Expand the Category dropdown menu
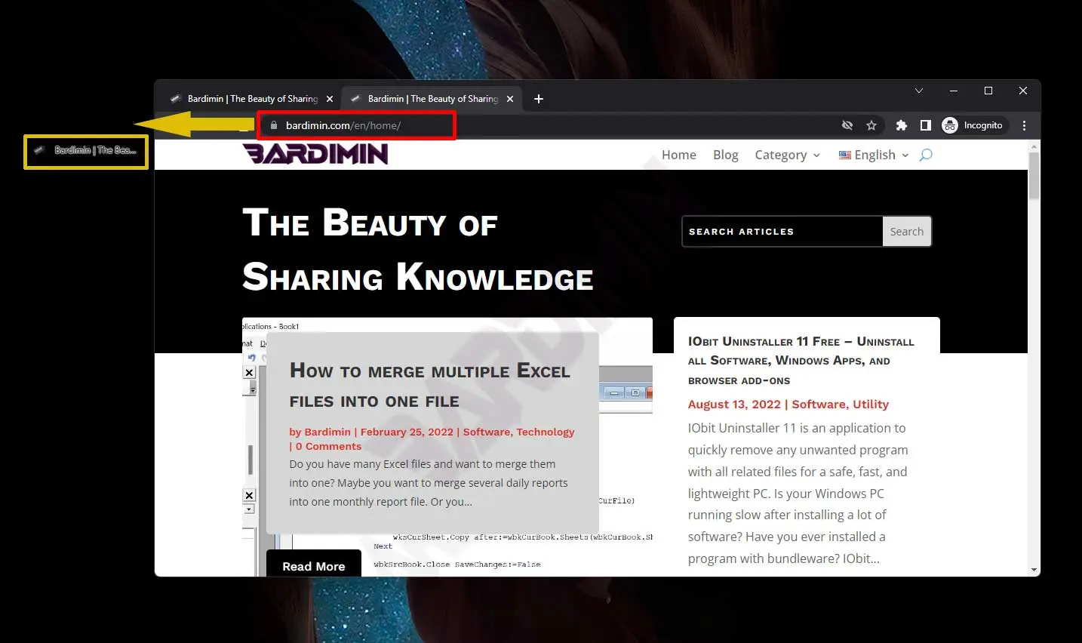The height and width of the screenshot is (643, 1082). tap(787, 155)
